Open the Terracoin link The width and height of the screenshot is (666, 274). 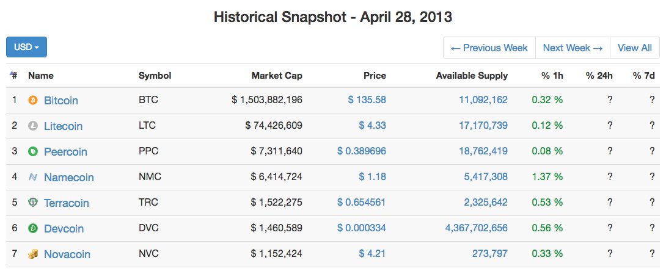(66, 203)
